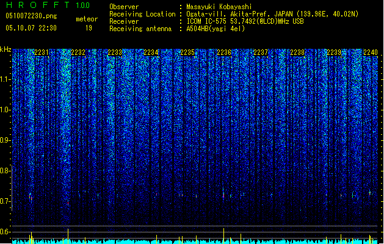Click the date stamp 05.10.07 22:30

31,28
